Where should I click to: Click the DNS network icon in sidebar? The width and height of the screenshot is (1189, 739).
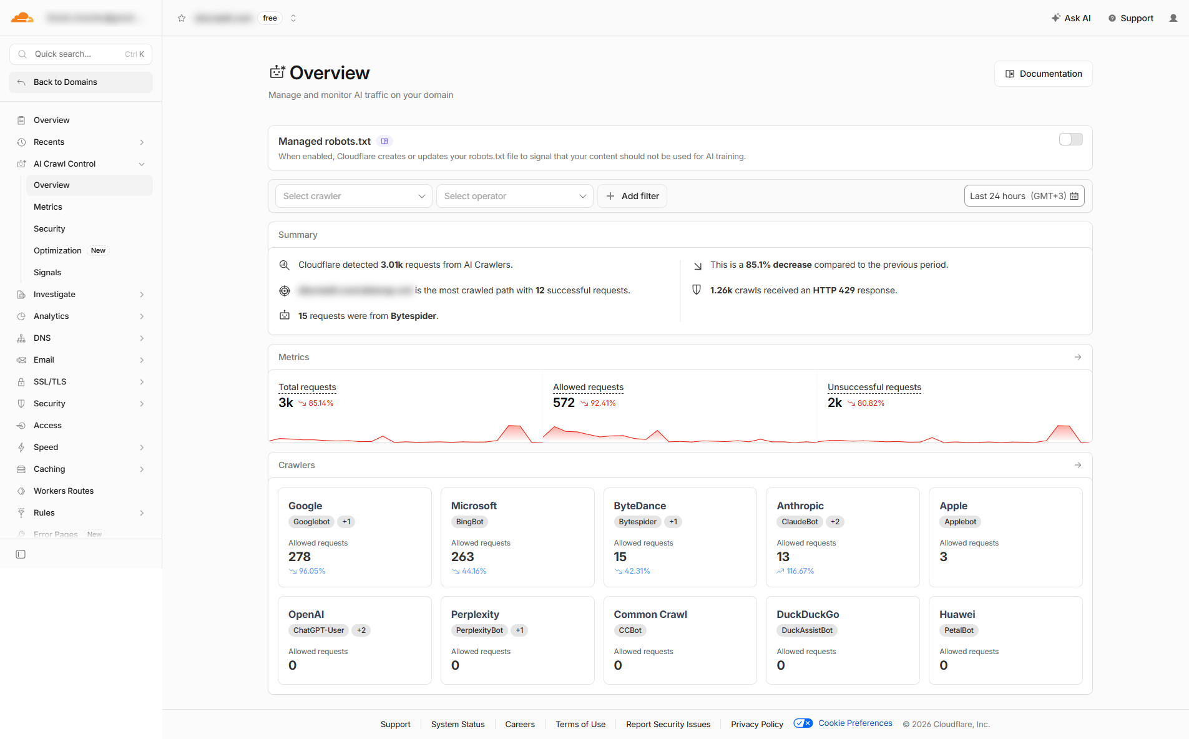[21, 338]
